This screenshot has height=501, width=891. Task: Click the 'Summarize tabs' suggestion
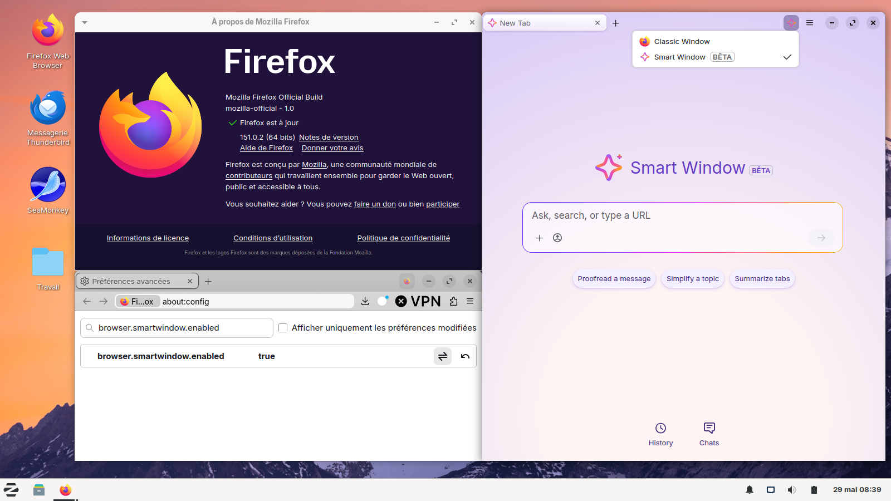[762, 279]
